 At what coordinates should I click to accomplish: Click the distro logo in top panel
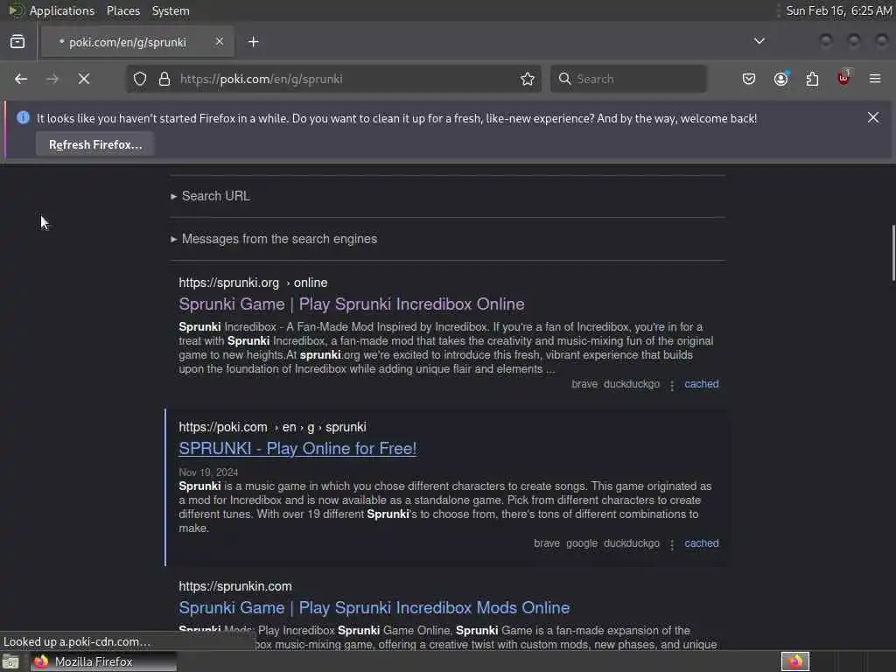16,10
